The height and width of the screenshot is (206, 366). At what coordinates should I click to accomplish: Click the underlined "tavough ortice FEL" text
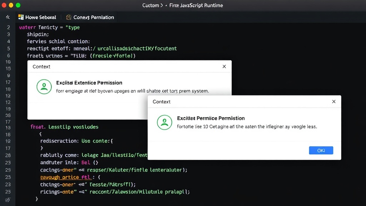click(66, 177)
